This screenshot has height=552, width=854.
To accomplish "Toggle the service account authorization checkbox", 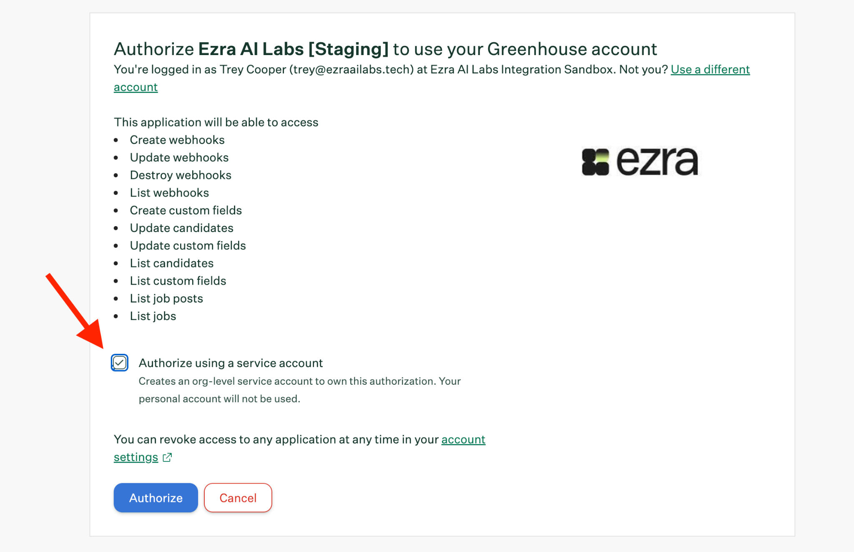I will click(120, 363).
